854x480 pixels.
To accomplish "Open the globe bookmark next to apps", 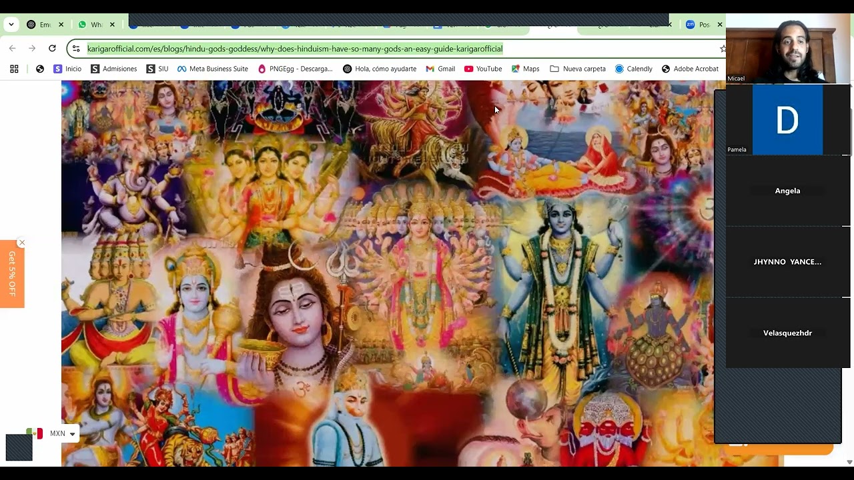I will (40, 69).
